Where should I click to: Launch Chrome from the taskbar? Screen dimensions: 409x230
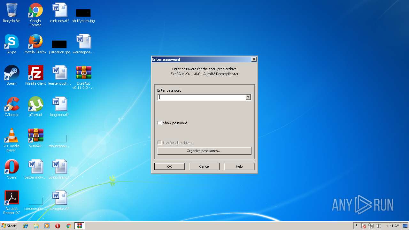click(x=68, y=226)
